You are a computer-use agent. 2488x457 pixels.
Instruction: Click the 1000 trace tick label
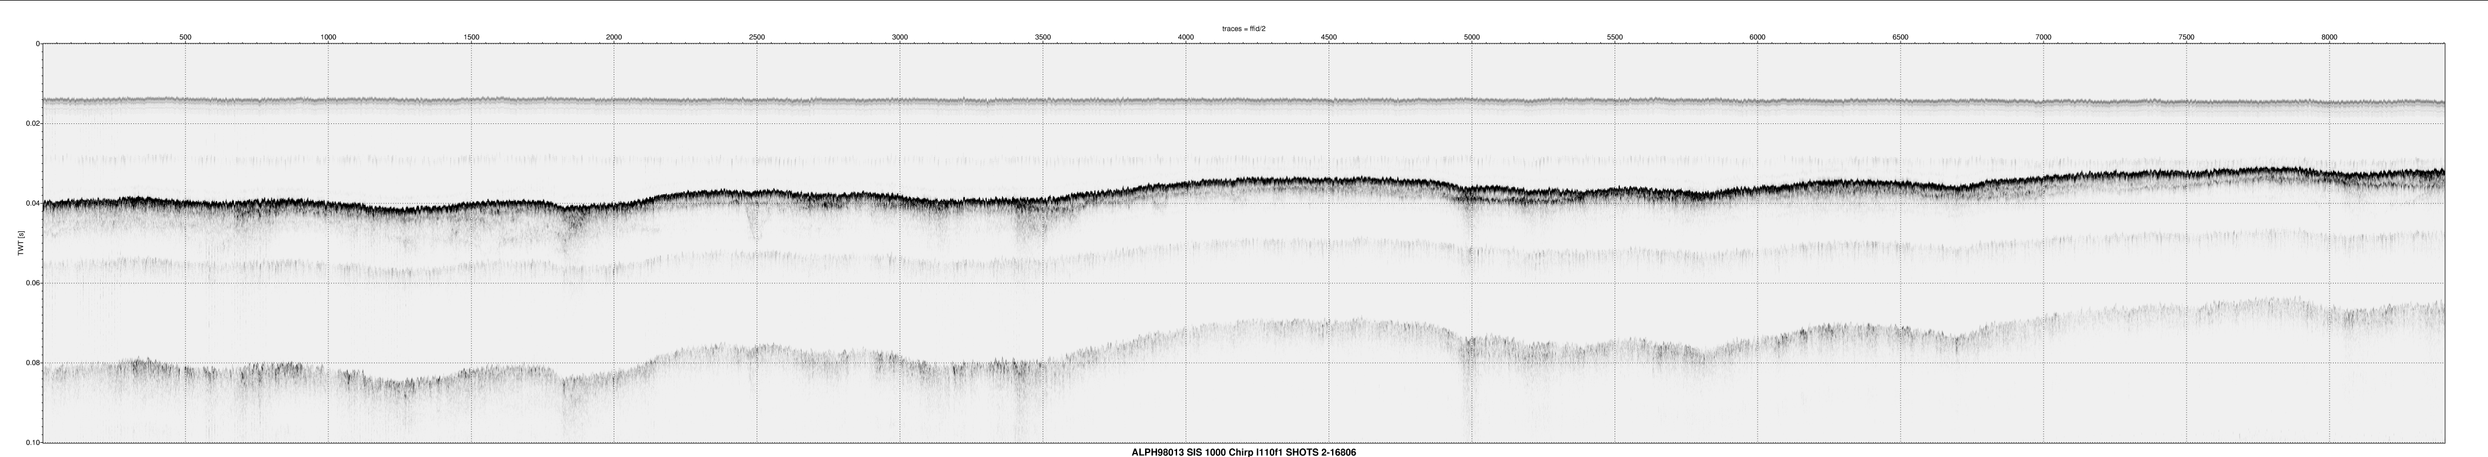pyautogui.click(x=328, y=37)
